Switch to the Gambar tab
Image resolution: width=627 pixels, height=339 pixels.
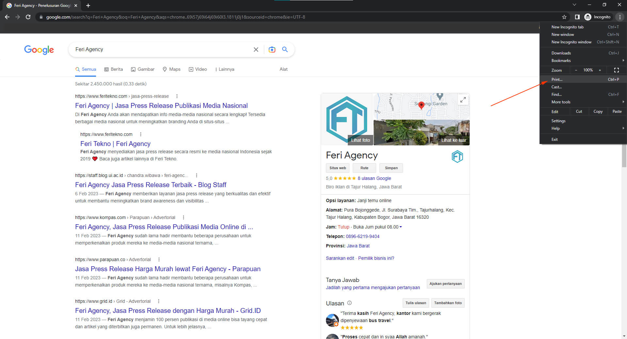(x=143, y=69)
